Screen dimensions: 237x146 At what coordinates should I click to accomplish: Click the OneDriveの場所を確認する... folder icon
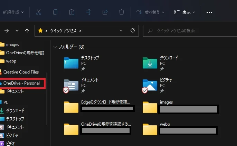coord(71,129)
